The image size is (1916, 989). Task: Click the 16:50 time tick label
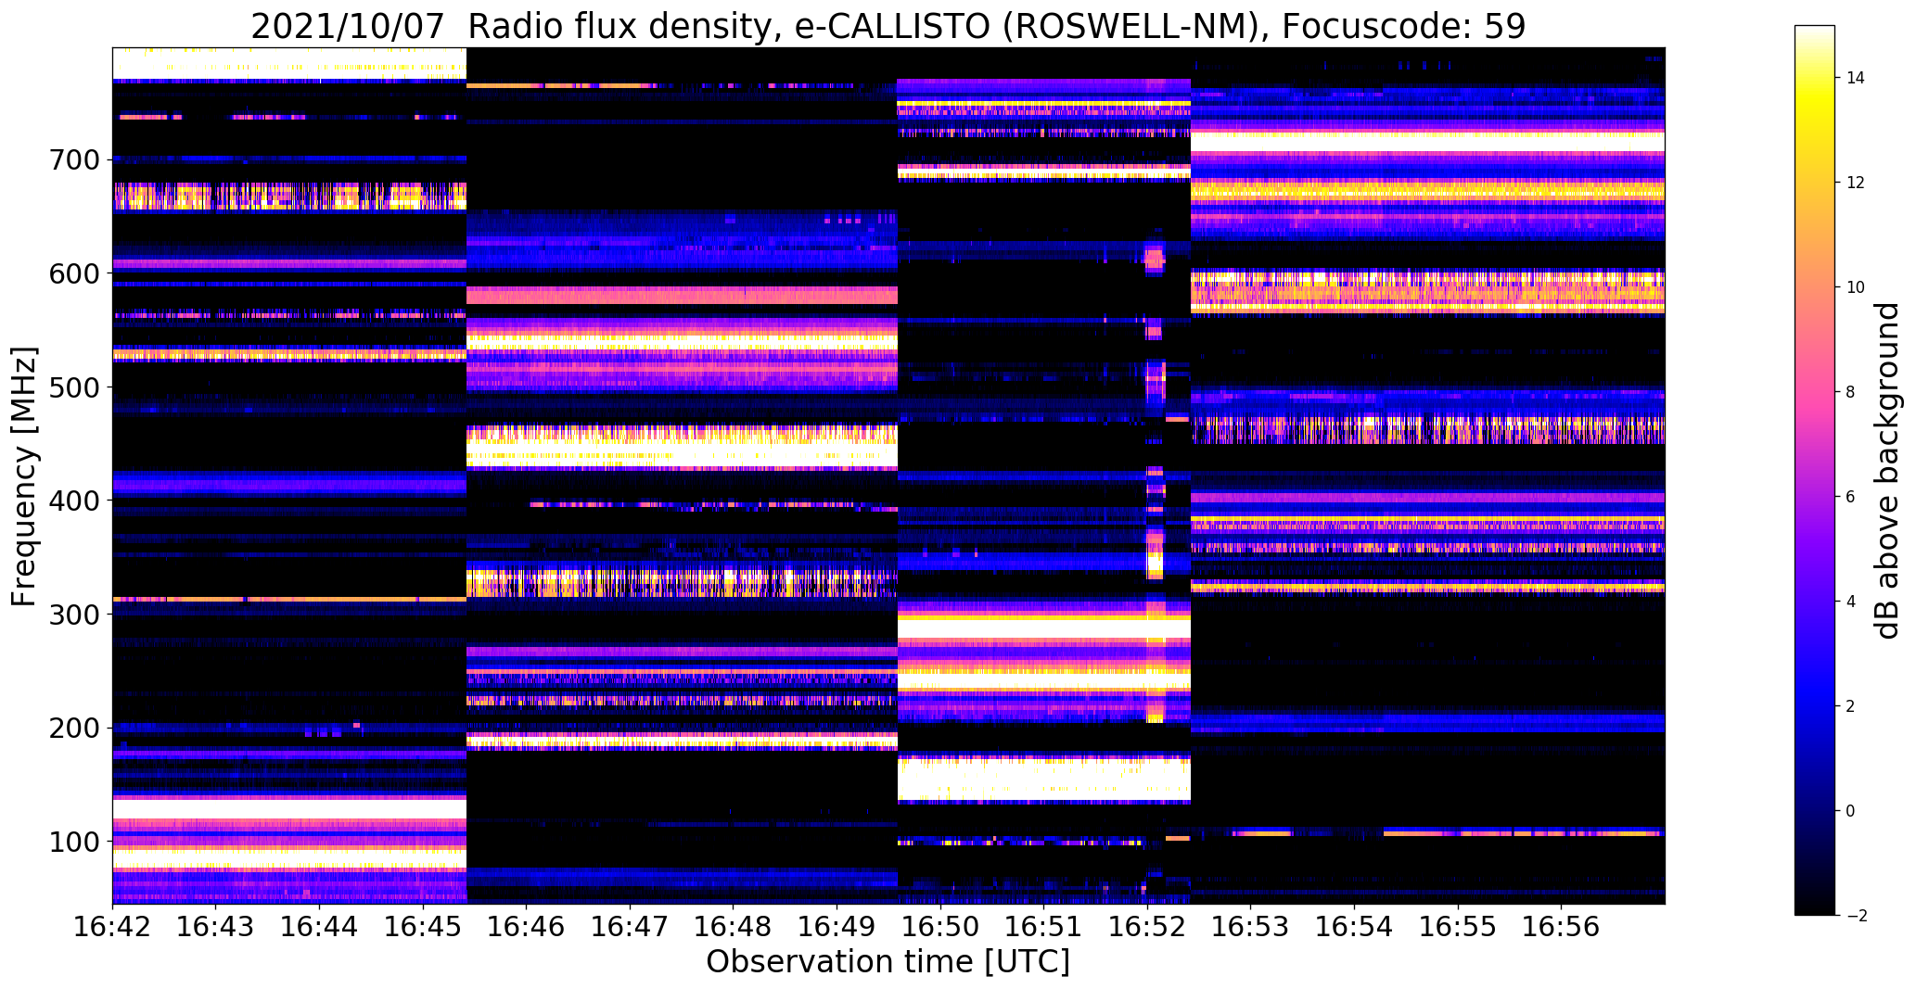coord(940,926)
